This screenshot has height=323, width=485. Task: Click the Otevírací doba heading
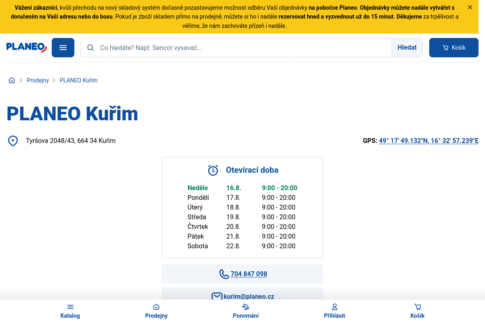coord(252,170)
